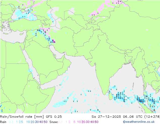Click the 30 value in the Rain legend
Image resolution: width=160 pixels, height=124 pixels.
click(x=37, y=122)
